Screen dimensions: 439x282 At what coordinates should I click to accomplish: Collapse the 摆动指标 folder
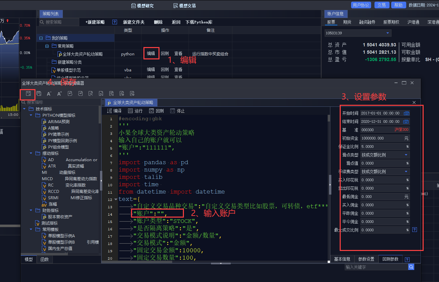pyautogui.click(x=31, y=153)
